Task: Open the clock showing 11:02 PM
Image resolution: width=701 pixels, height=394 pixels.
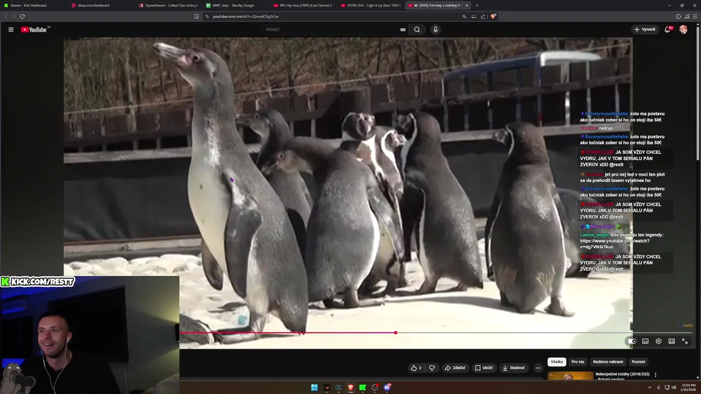Action: [688, 387]
